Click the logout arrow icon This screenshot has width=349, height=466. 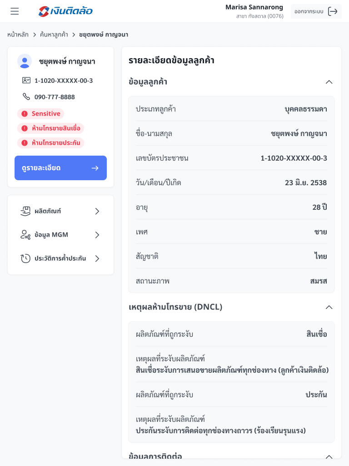[333, 11]
